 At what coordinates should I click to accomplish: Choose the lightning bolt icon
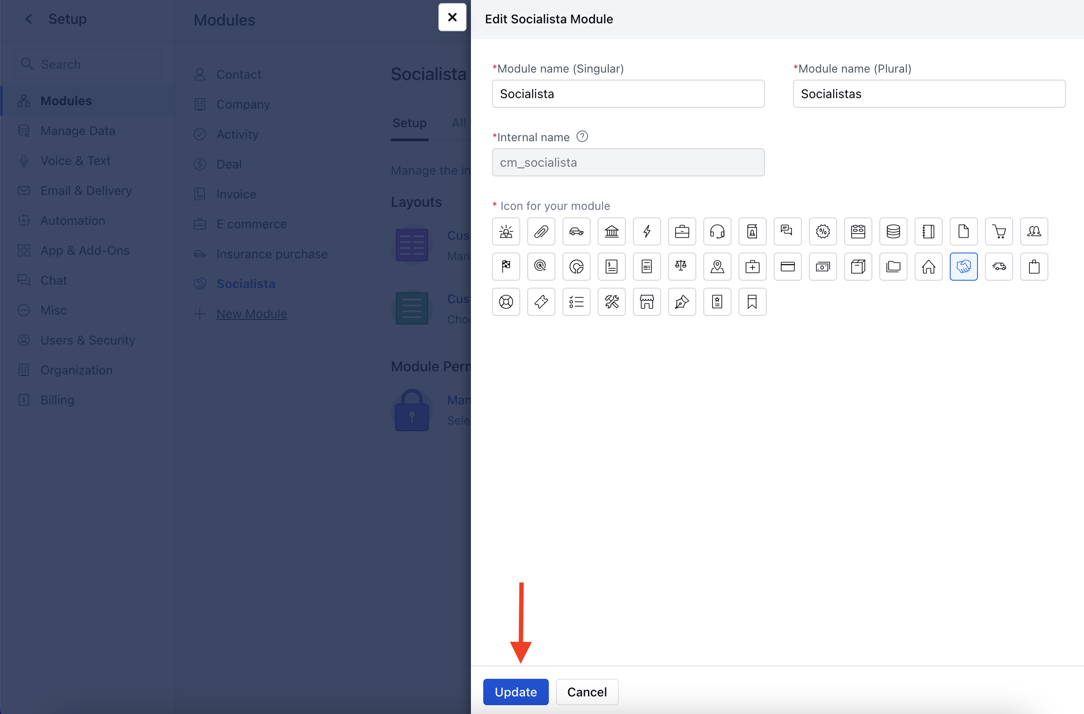(x=647, y=231)
